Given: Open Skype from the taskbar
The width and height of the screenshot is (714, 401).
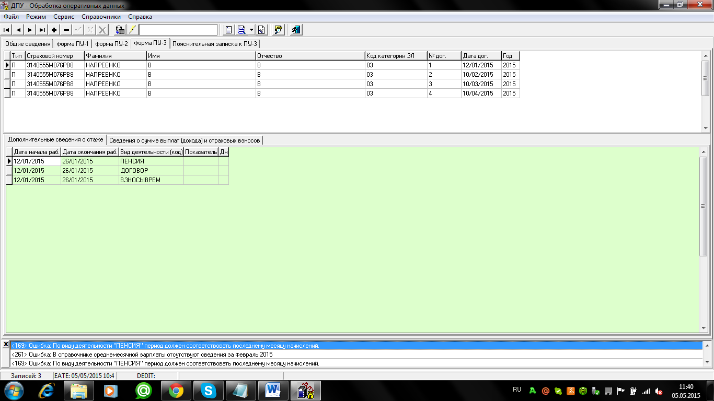Looking at the screenshot, I should tap(209, 391).
